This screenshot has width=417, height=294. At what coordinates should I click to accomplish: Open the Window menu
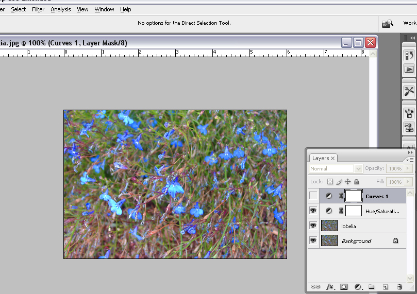coord(104,10)
